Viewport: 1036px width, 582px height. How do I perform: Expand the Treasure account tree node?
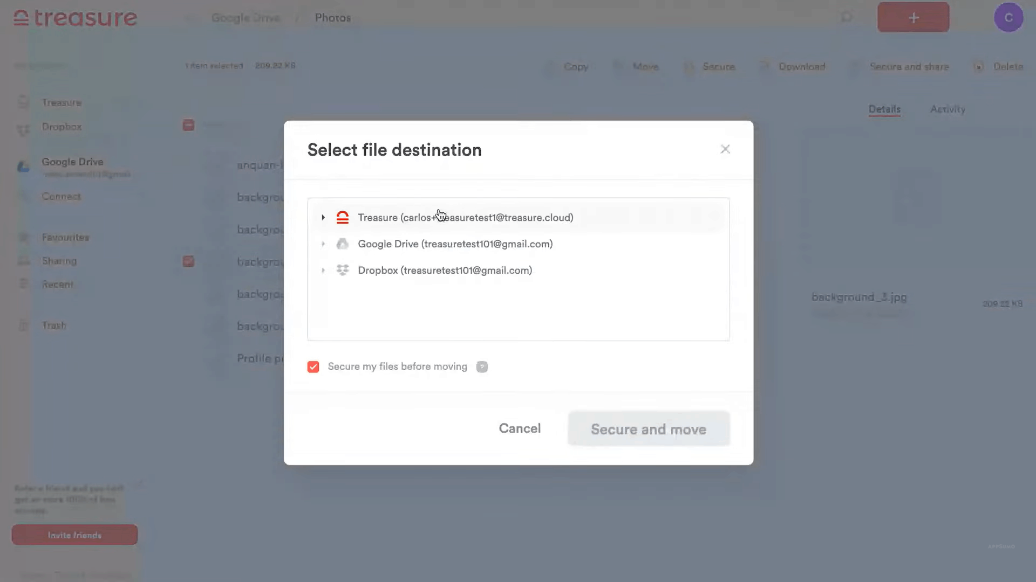tap(323, 218)
